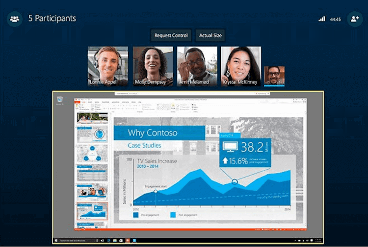Click the up arrow beside 15.6%

[225, 160]
